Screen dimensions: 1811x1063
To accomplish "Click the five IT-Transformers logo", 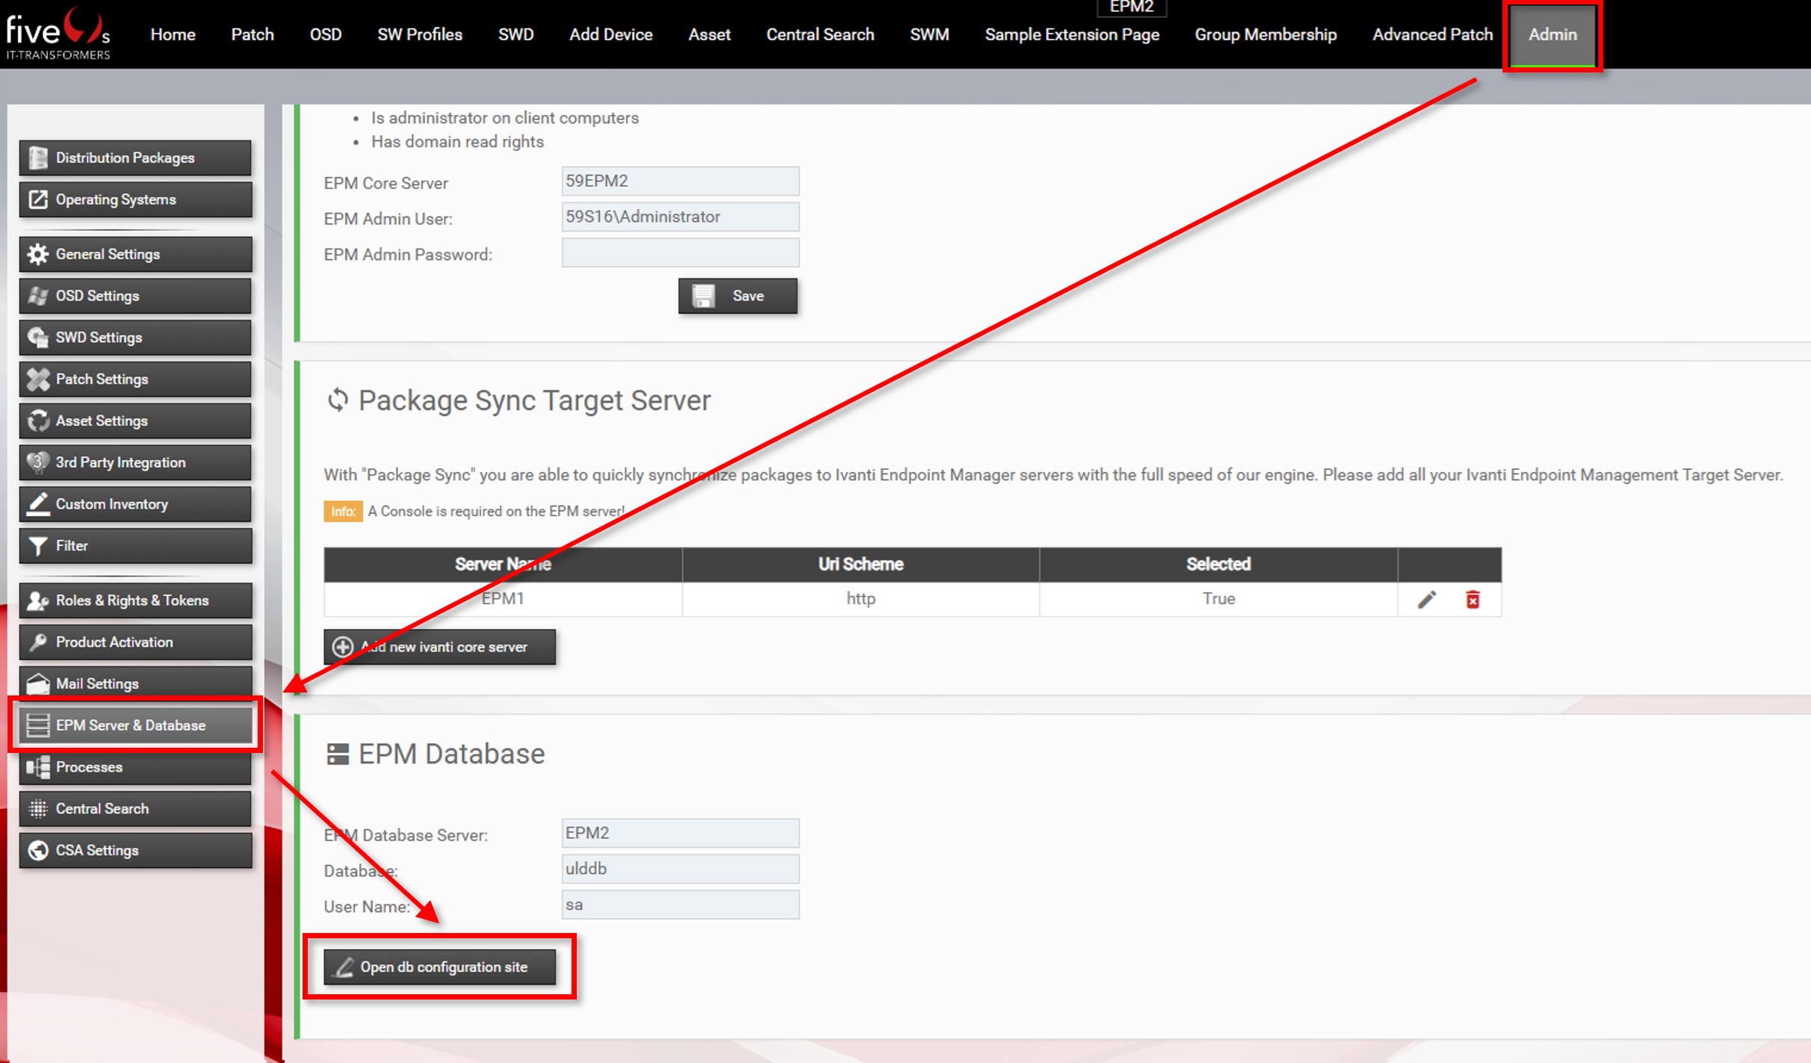I will coord(58,34).
